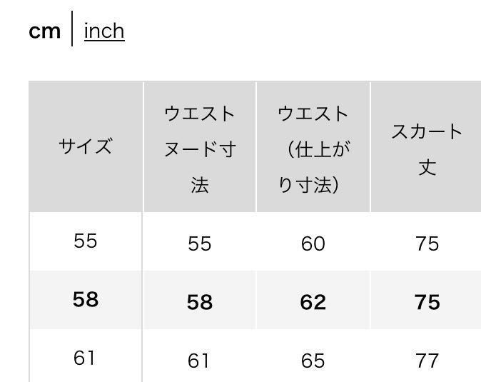Click nude waist value 55

[200, 244]
